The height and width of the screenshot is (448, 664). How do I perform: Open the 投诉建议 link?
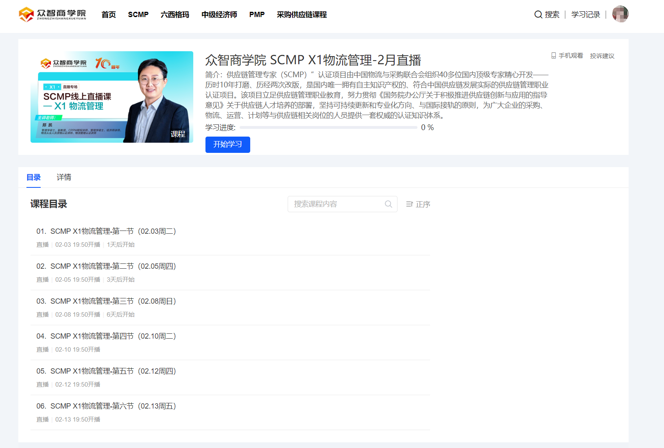pos(602,56)
